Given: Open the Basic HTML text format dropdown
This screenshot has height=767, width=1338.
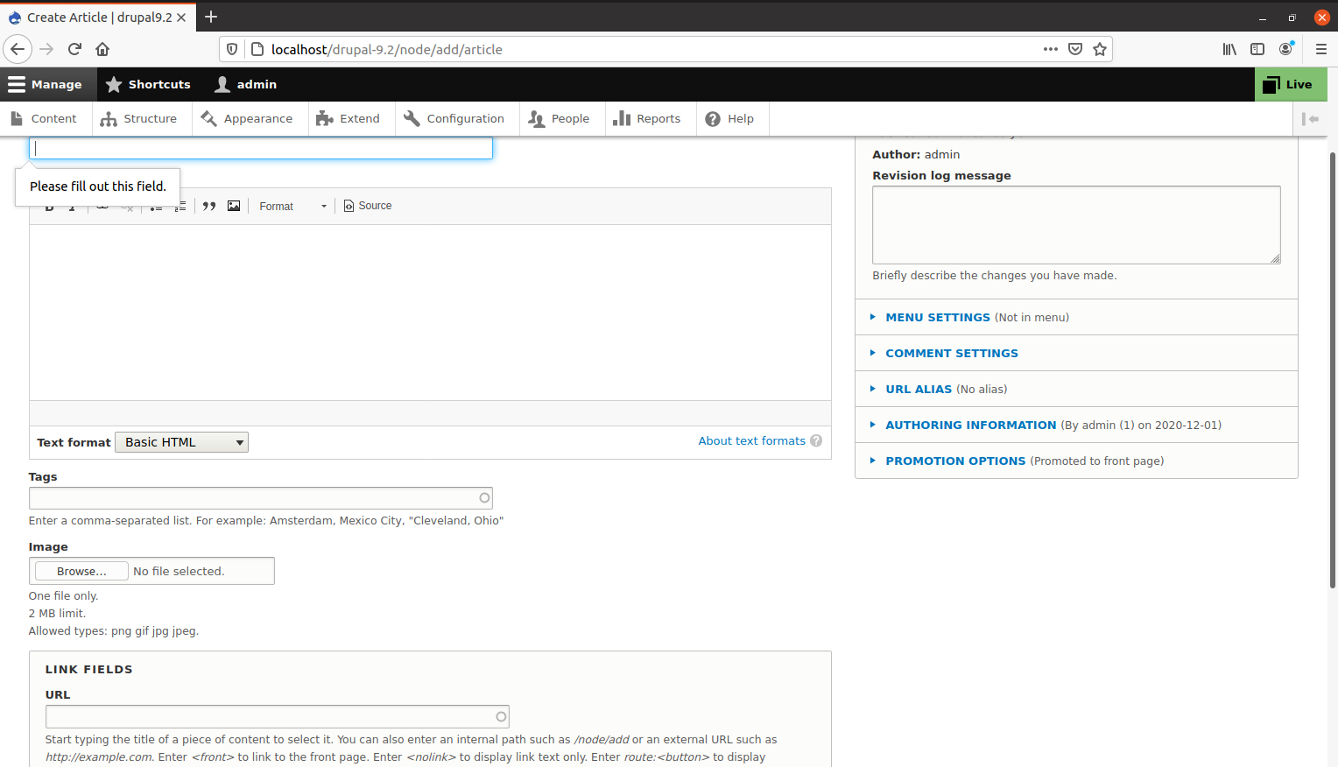Looking at the screenshot, I should tap(182, 442).
